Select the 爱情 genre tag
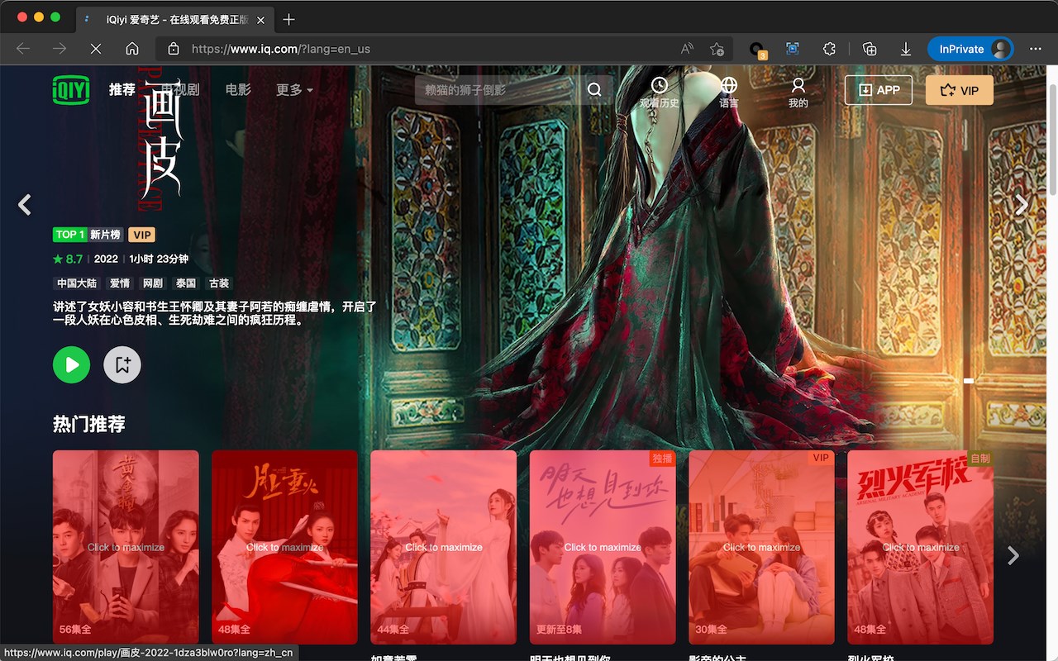 click(120, 283)
